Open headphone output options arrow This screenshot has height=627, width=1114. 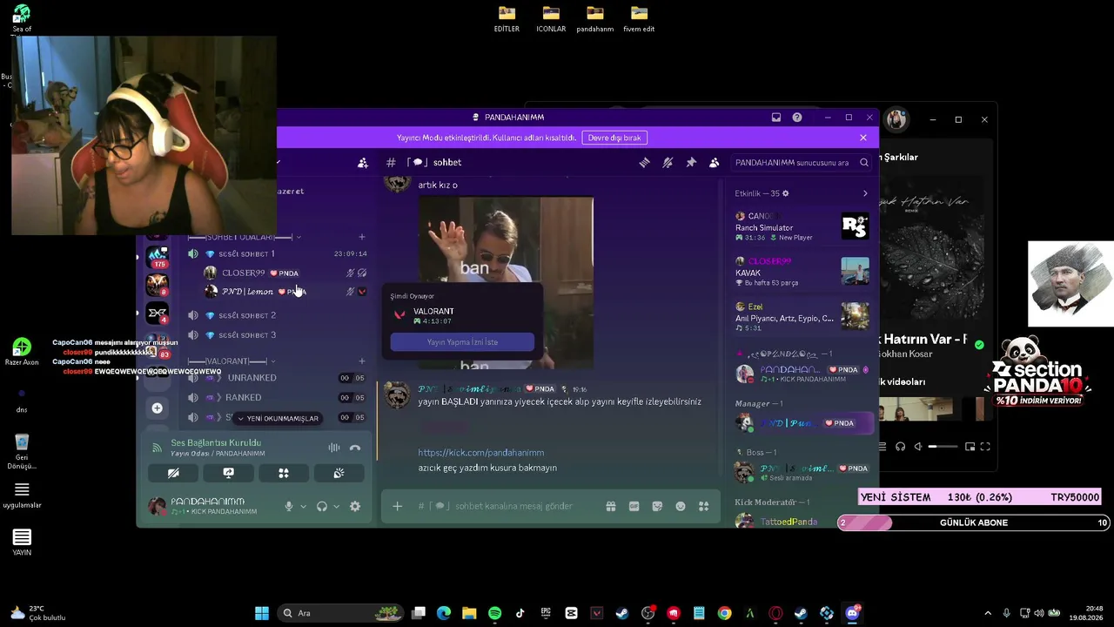click(x=336, y=507)
